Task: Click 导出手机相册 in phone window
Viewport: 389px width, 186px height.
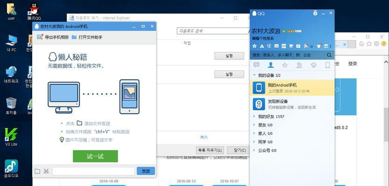Action: coord(53,37)
